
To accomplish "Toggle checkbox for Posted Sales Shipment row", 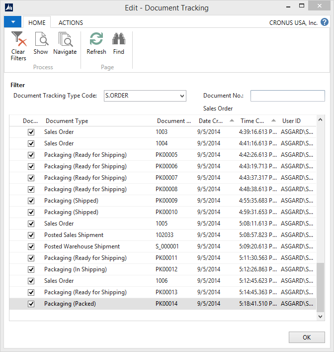I will coord(31,235).
